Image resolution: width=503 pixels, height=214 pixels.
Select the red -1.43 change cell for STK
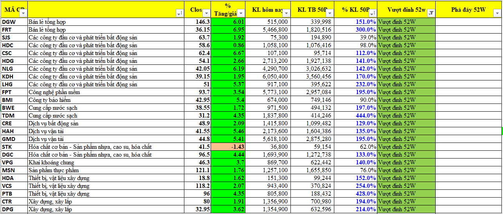228,147
